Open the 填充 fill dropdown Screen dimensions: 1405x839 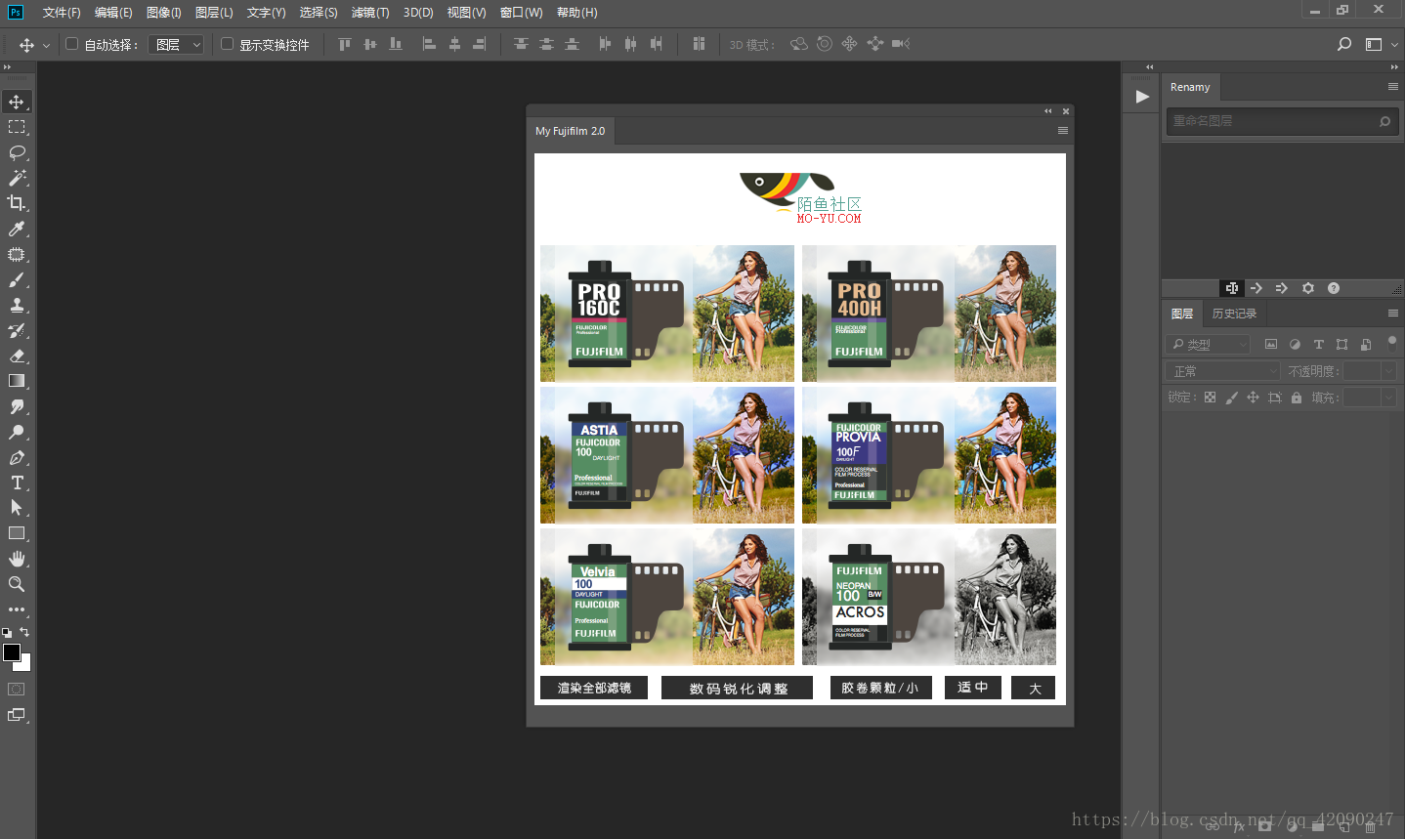(x=1388, y=398)
